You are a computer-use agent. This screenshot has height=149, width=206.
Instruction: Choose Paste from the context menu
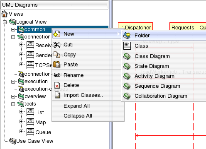pos(87,65)
